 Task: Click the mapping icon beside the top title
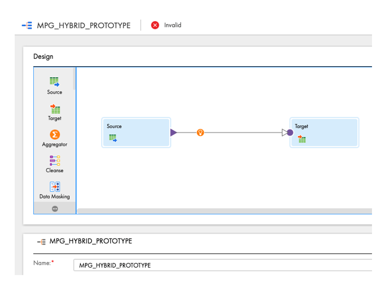tap(27, 25)
